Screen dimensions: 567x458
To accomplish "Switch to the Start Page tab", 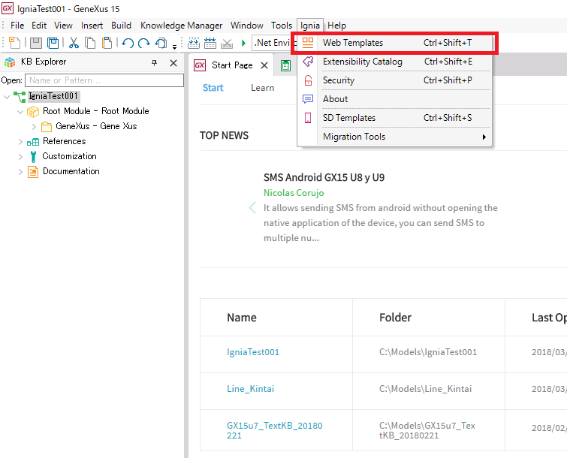I will click(232, 65).
